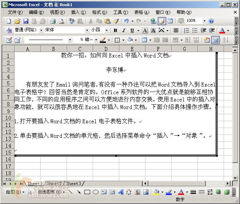Select the table Eraser tool
The width and height of the screenshot is (240, 204).
17,40
